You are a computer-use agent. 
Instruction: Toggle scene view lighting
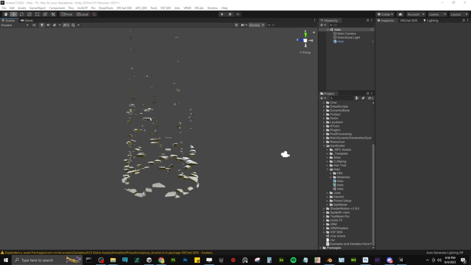42,25
